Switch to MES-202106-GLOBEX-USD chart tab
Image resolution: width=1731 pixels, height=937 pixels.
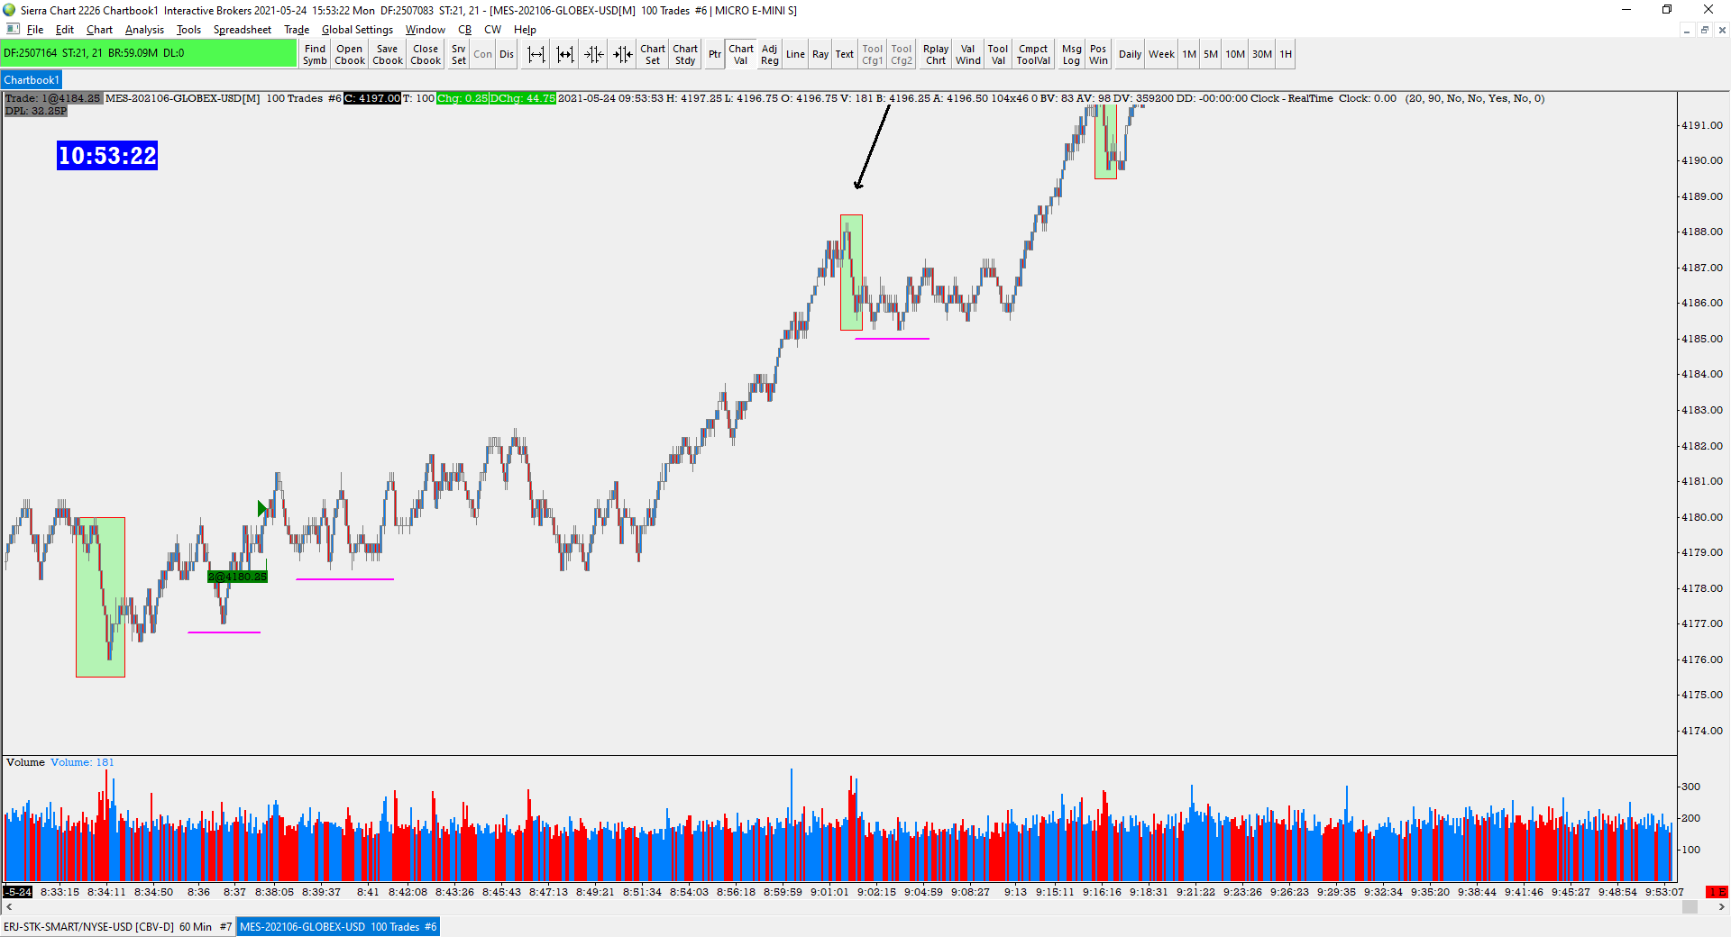pos(338,926)
